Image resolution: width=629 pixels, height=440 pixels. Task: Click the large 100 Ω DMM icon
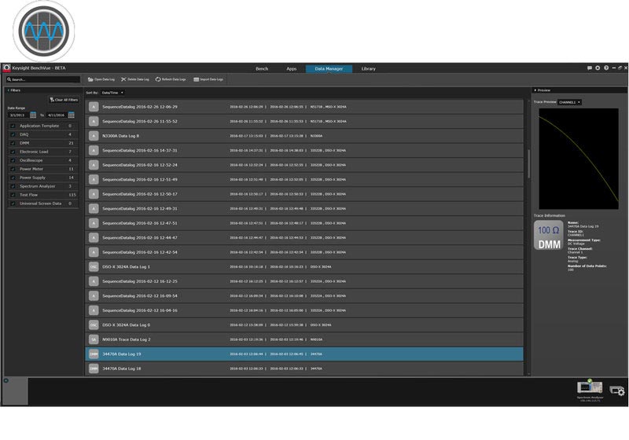(549, 236)
